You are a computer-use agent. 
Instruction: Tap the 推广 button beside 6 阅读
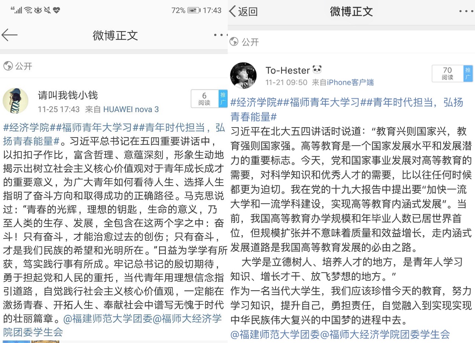click(x=223, y=99)
